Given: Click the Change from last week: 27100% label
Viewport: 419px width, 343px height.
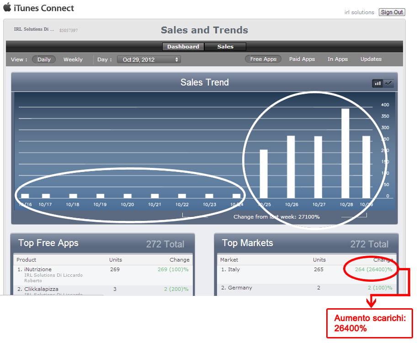Looking at the screenshot, I should coord(276,217).
